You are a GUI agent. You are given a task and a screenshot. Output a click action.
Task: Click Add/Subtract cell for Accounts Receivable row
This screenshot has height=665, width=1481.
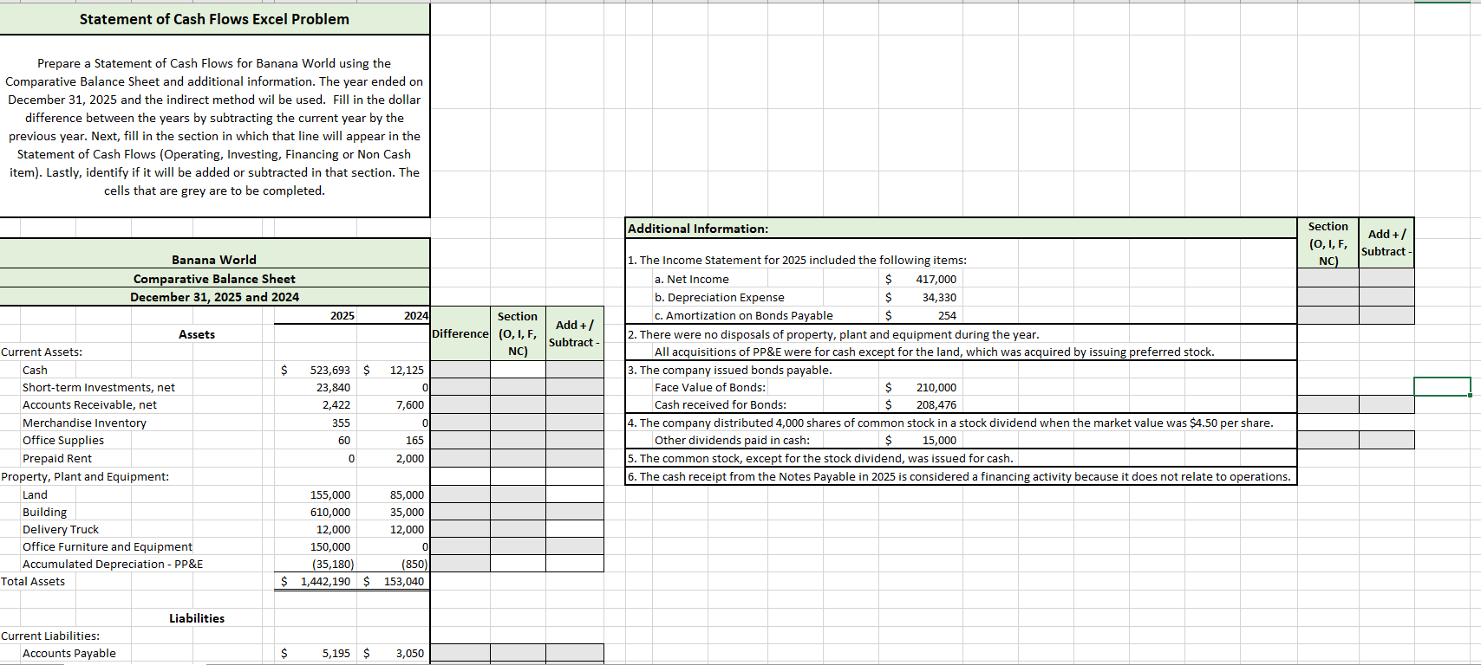pos(575,404)
